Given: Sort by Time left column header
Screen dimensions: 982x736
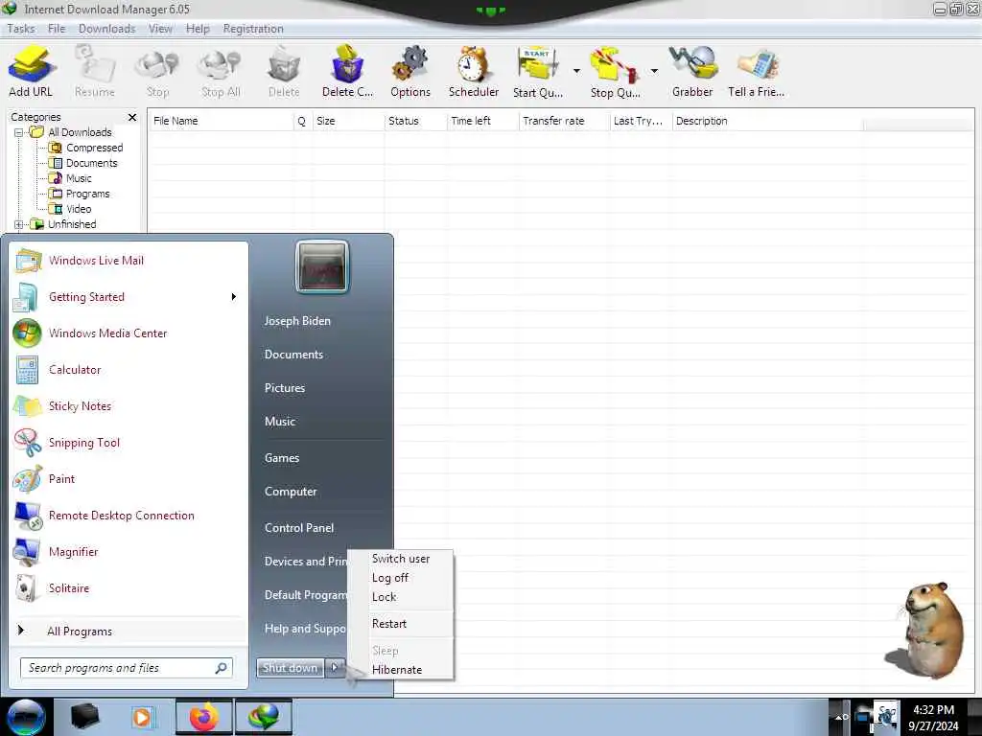Looking at the screenshot, I should [483, 122].
